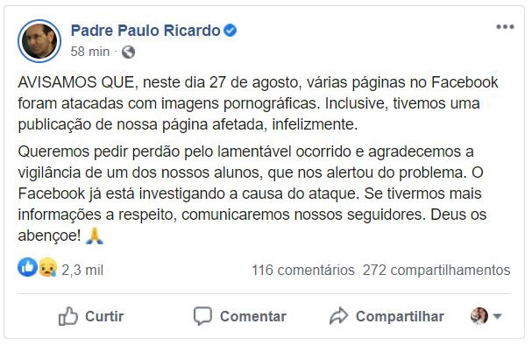532x345 pixels.
Task: Click the small commenter avatar picture
Action: 479,316
